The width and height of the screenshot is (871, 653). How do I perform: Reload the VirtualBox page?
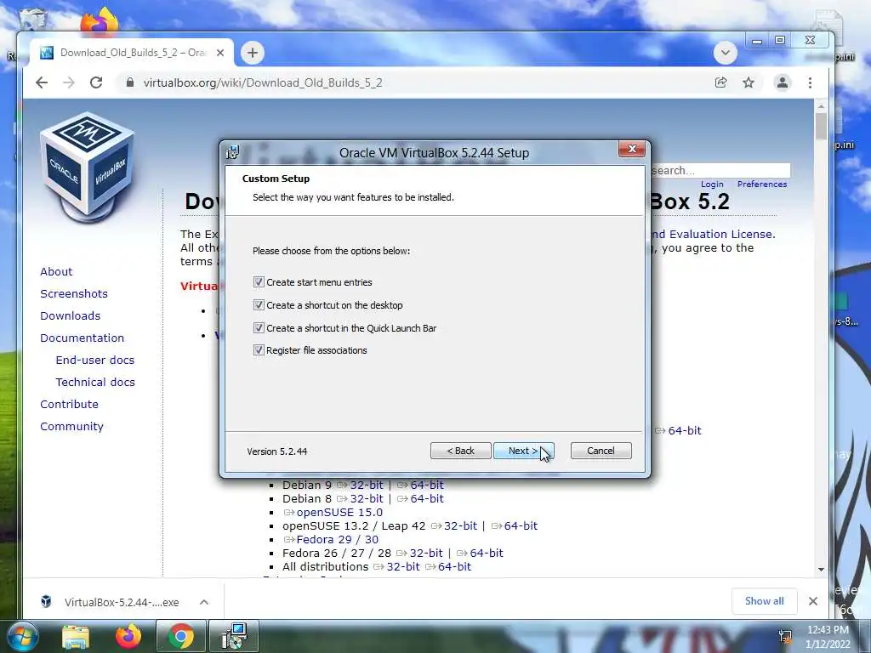pos(96,82)
